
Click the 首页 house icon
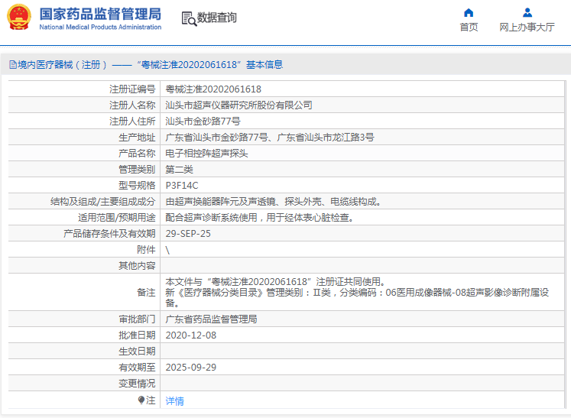tap(469, 12)
